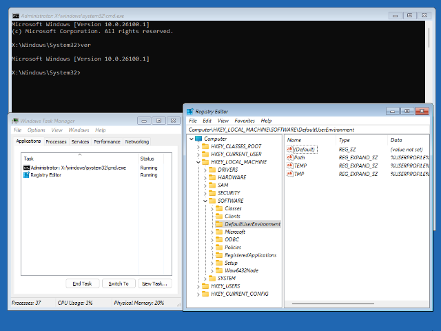Click the TEMP value string icon

pos(289,165)
